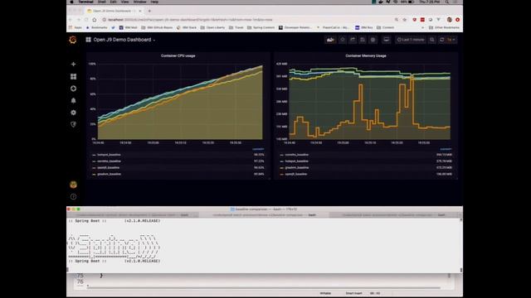Screen dimensions: 531x298
Task: Click line number 75 in editor gutter
Action: (x=80, y=276)
